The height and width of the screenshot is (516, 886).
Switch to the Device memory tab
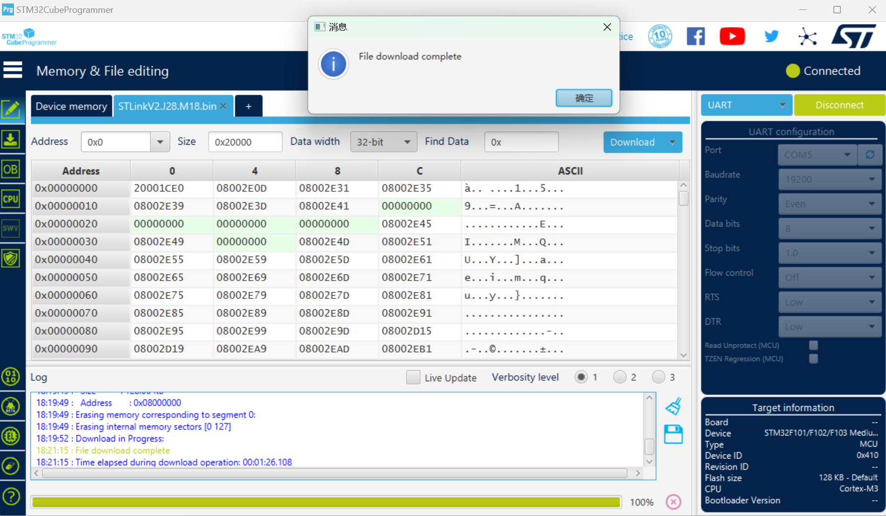tap(71, 106)
